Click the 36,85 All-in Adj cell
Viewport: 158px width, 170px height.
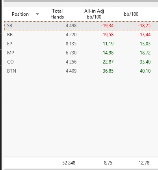[x=108, y=71]
